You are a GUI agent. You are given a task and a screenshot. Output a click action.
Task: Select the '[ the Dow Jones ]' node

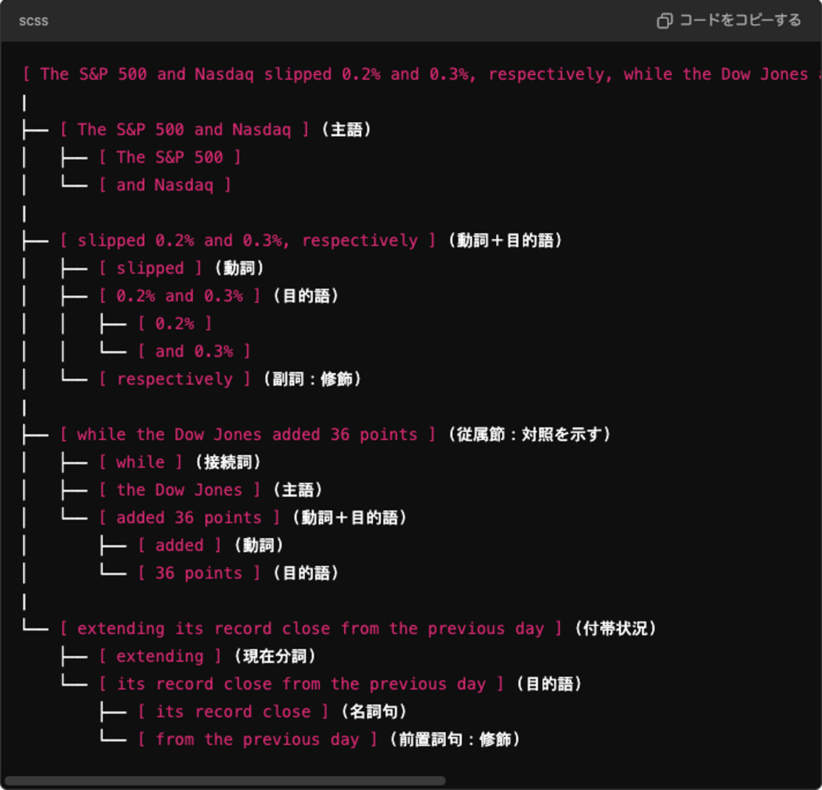pyautogui.click(x=180, y=490)
